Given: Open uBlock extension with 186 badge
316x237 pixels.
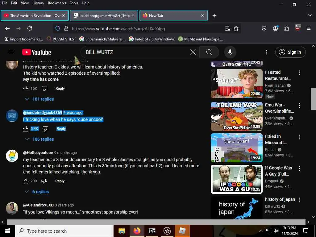Looking at the screenshot, I should [298, 28].
